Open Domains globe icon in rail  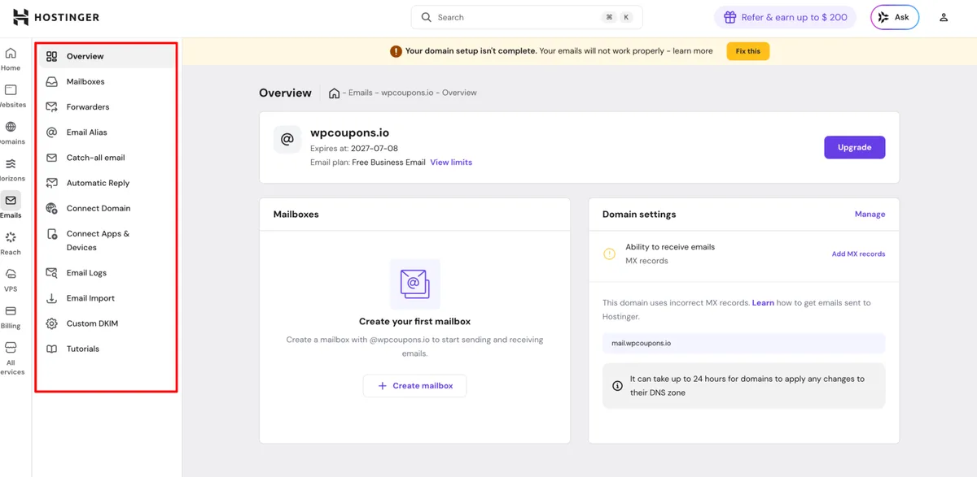tap(11, 127)
